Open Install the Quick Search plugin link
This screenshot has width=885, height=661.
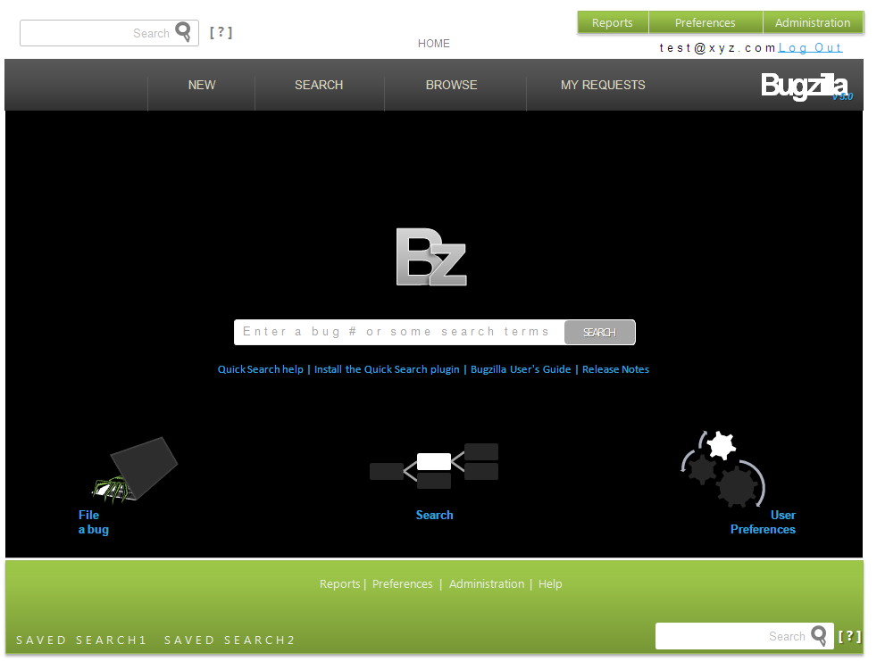click(387, 369)
